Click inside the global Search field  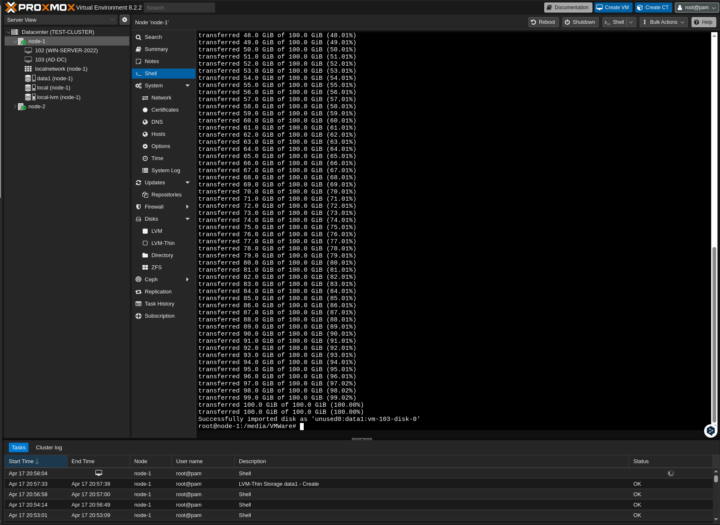tap(179, 7)
